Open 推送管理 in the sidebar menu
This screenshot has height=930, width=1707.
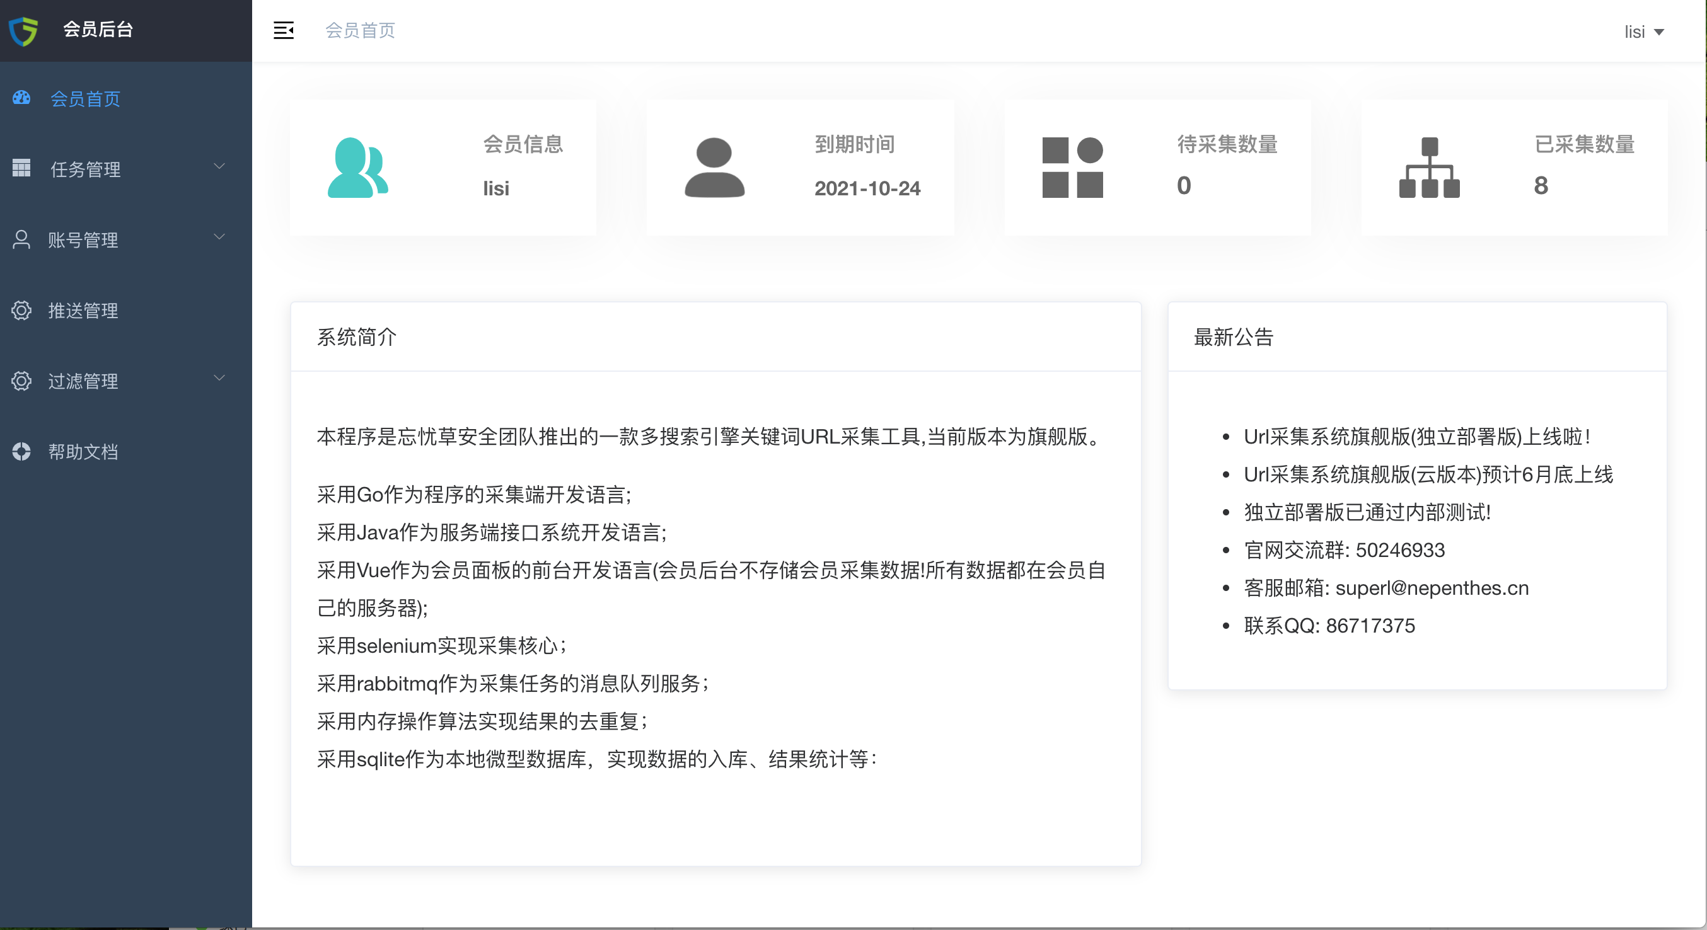point(83,311)
